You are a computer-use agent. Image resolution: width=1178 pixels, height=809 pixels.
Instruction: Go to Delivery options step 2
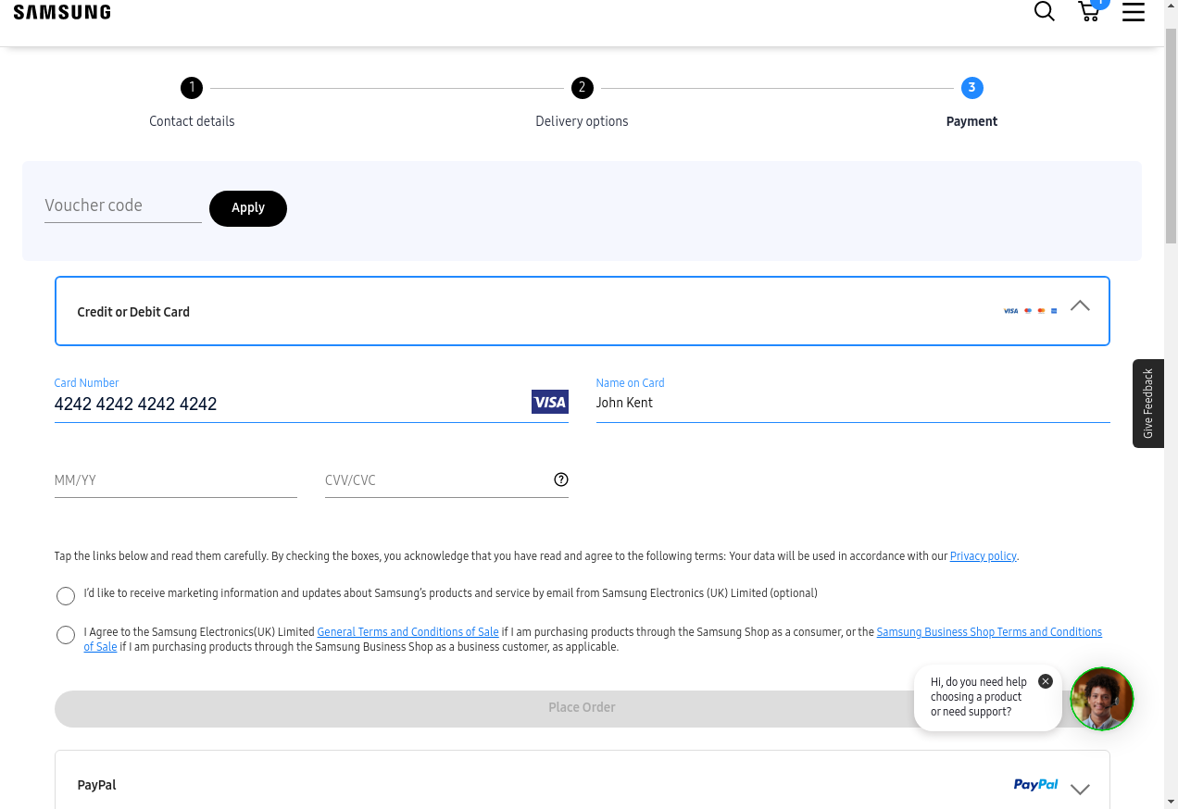click(582, 89)
